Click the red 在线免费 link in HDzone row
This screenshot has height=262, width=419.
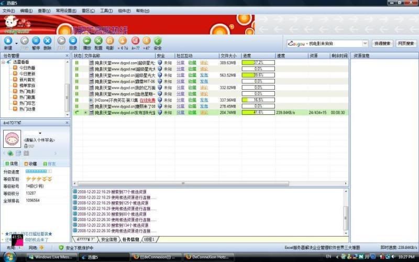[148, 100]
